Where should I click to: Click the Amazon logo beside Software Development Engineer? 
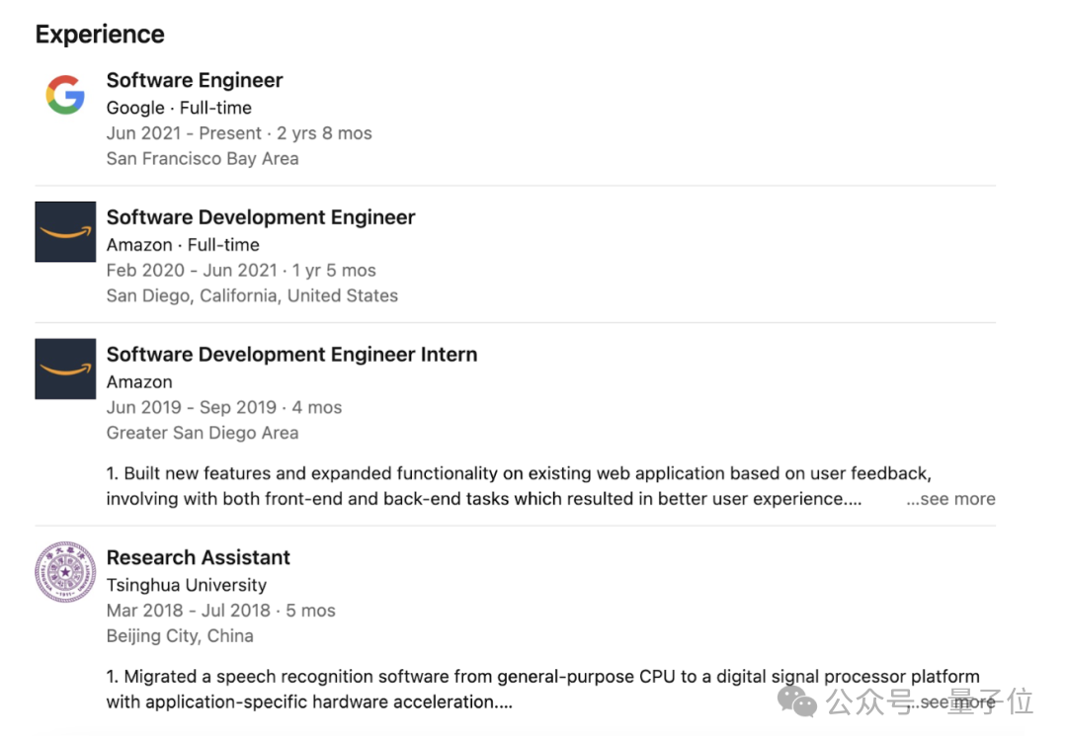click(x=65, y=232)
